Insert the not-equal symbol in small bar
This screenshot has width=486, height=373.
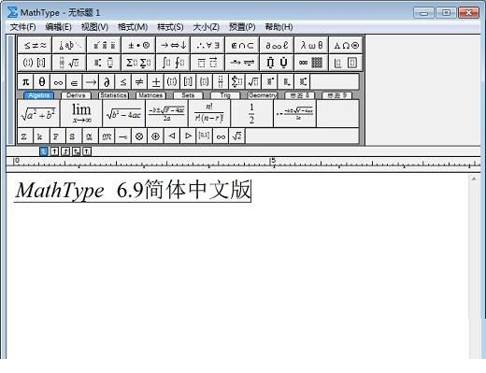[139, 82]
